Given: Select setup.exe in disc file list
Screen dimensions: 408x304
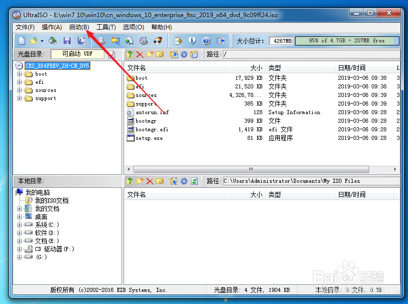Looking at the screenshot, I should tap(149, 138).
